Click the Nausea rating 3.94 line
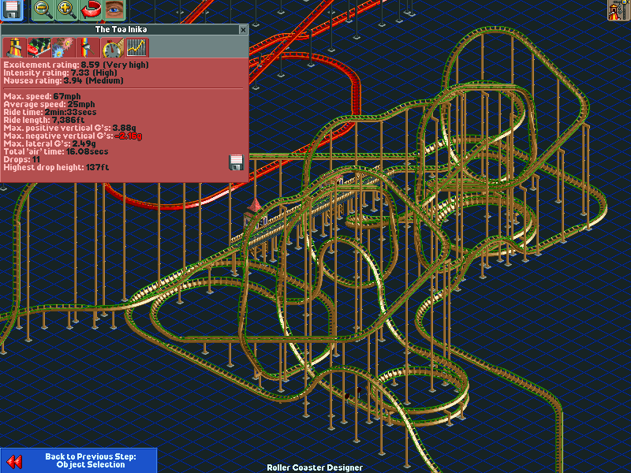 [64, 80]
